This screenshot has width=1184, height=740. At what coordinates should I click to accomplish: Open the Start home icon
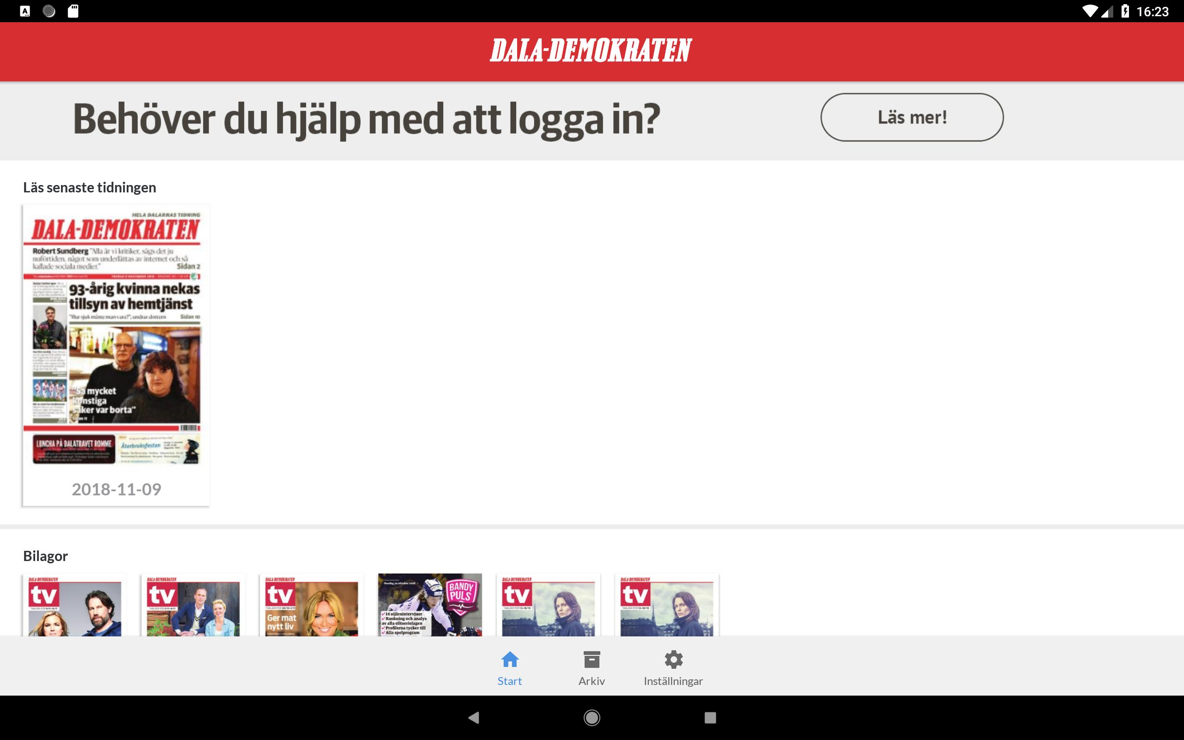[x=509, y=659]
